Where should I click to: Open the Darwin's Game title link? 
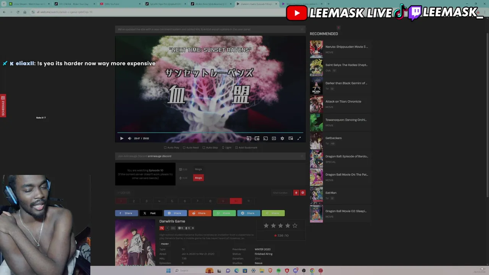(x=172, y=222)
